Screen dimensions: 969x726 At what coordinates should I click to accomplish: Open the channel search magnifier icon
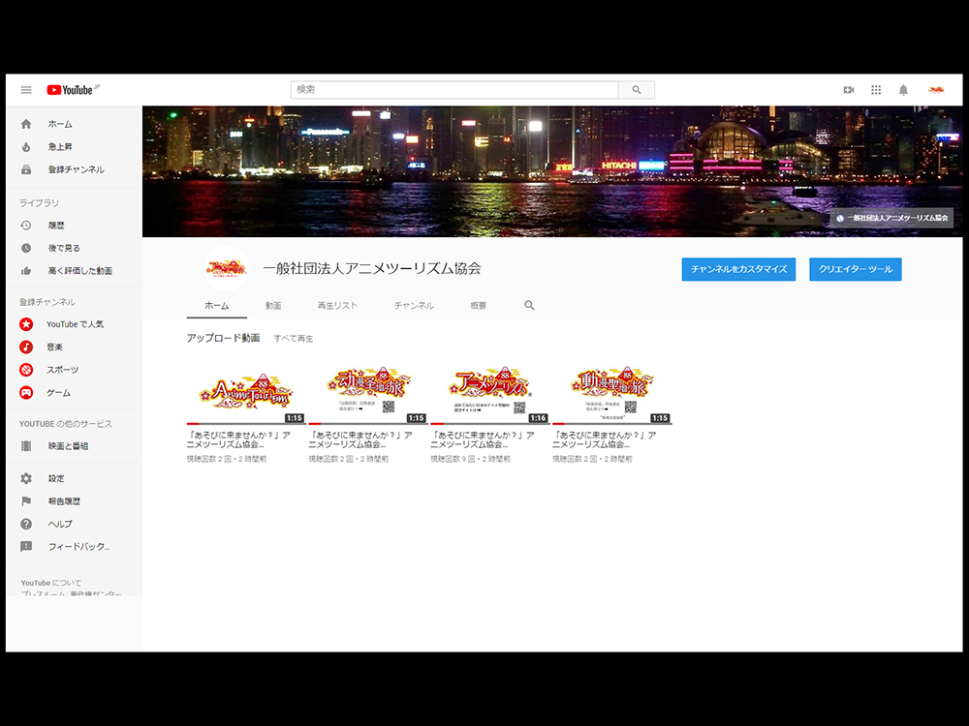point(529,304)
